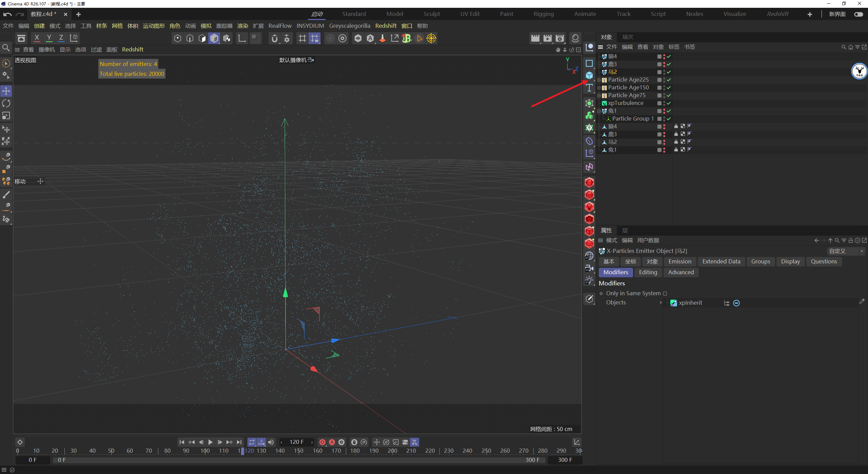Remove xpInherit with the minus button

(736, 303)
